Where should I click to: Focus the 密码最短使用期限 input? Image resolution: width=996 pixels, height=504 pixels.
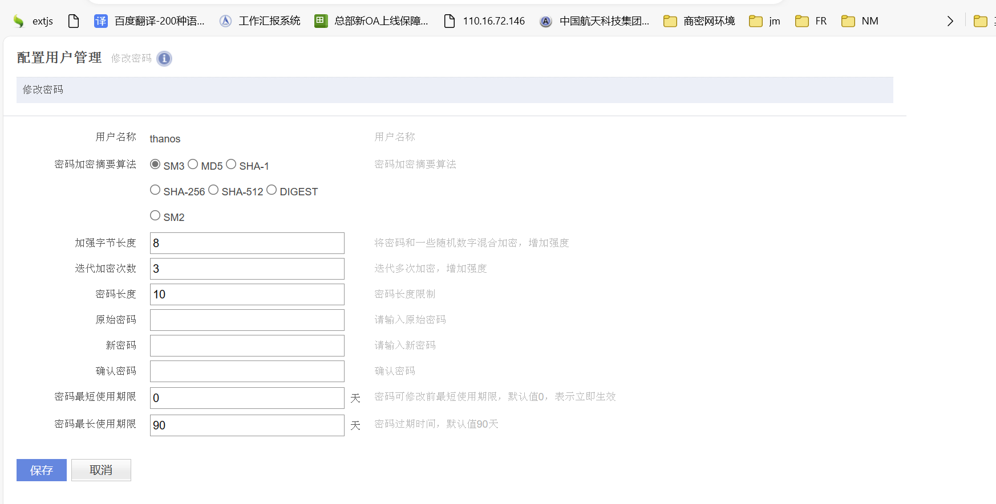(247, 398)
